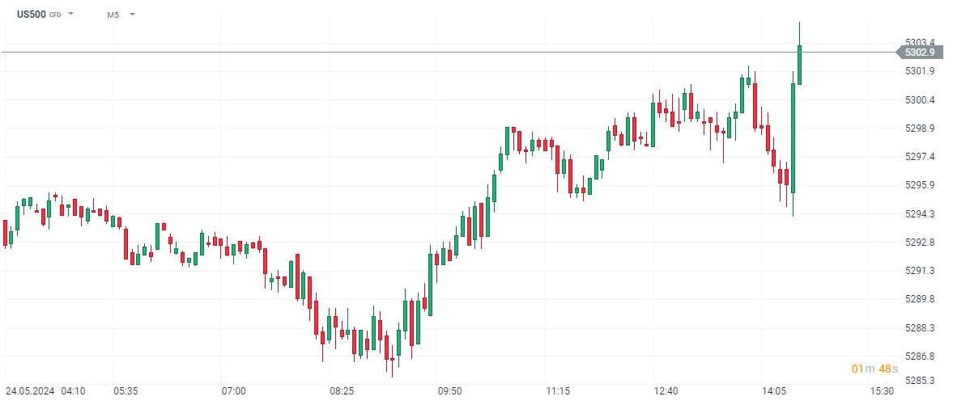Screen dimensions: 953x405
Task: Click the 15:30 time axis label
Action: (882, 391)
